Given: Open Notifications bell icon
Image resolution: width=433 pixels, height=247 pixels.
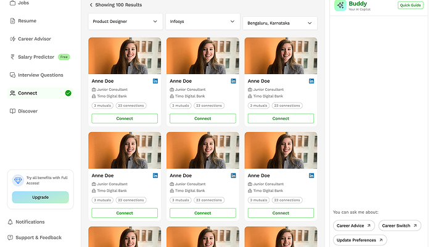Looking at the screenshot, I should tap(10, 222).
